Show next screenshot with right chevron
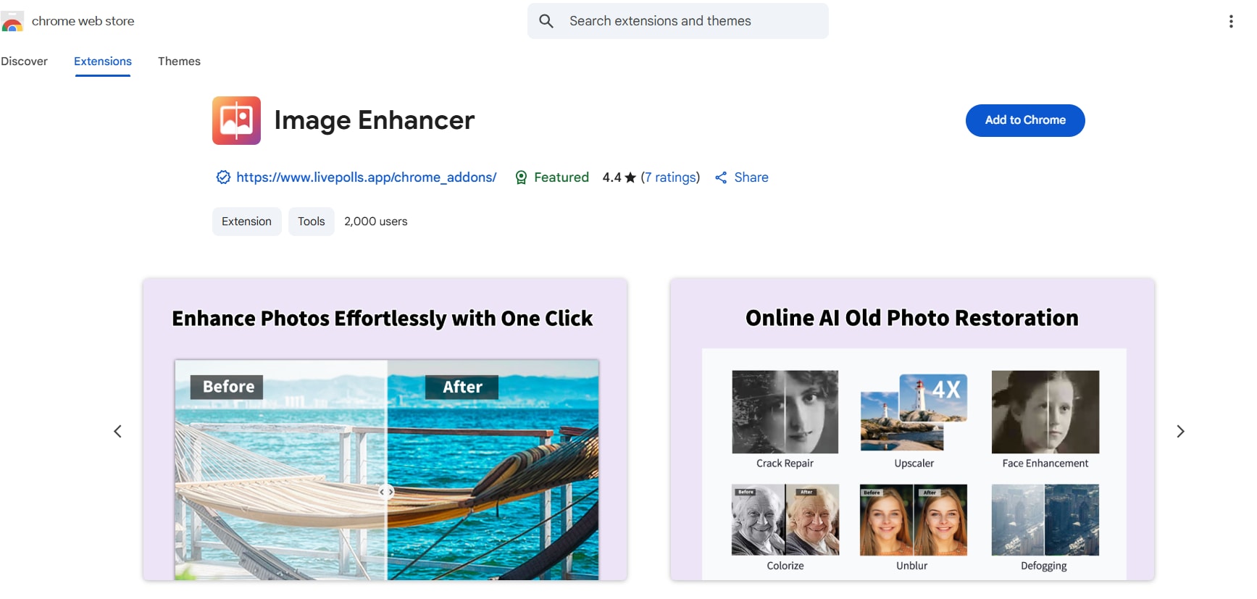This screenshot has width=1257, height=599. point(1180,432)
